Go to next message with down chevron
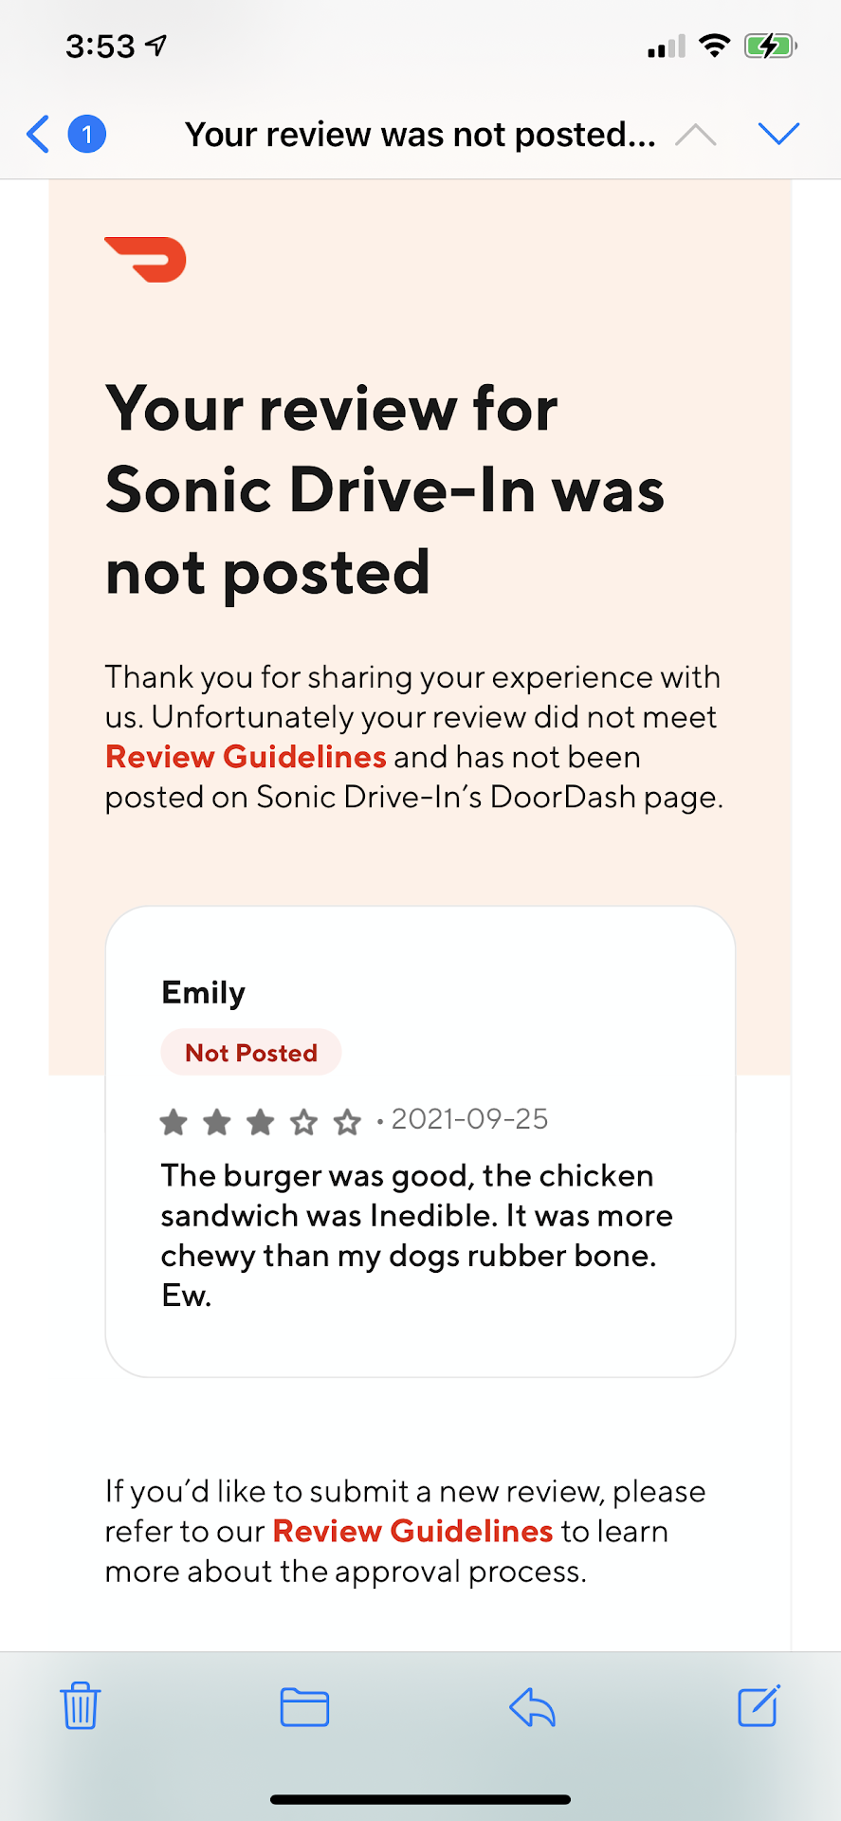This screenshot has height=1821, width=841. [779, 135]
